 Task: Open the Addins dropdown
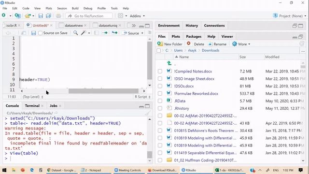pos(137,16)
